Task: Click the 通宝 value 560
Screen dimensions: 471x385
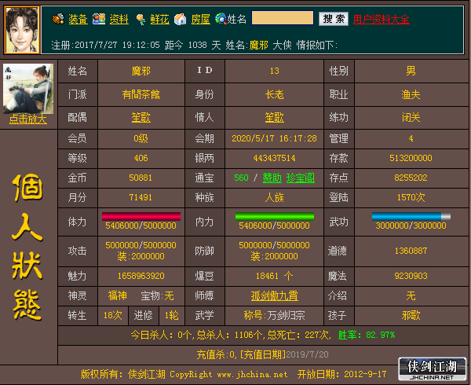Action: point(241,178)
